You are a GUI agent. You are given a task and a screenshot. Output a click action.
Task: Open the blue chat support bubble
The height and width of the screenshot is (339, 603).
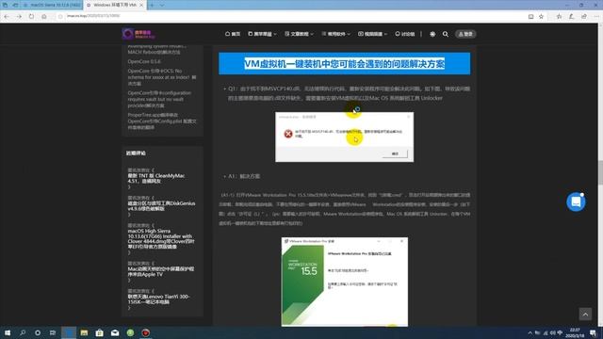(x=576, y=202)
